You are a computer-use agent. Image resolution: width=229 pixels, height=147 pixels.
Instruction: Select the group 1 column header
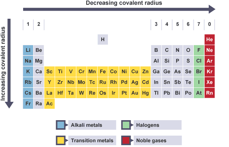(x=28, y=24)
